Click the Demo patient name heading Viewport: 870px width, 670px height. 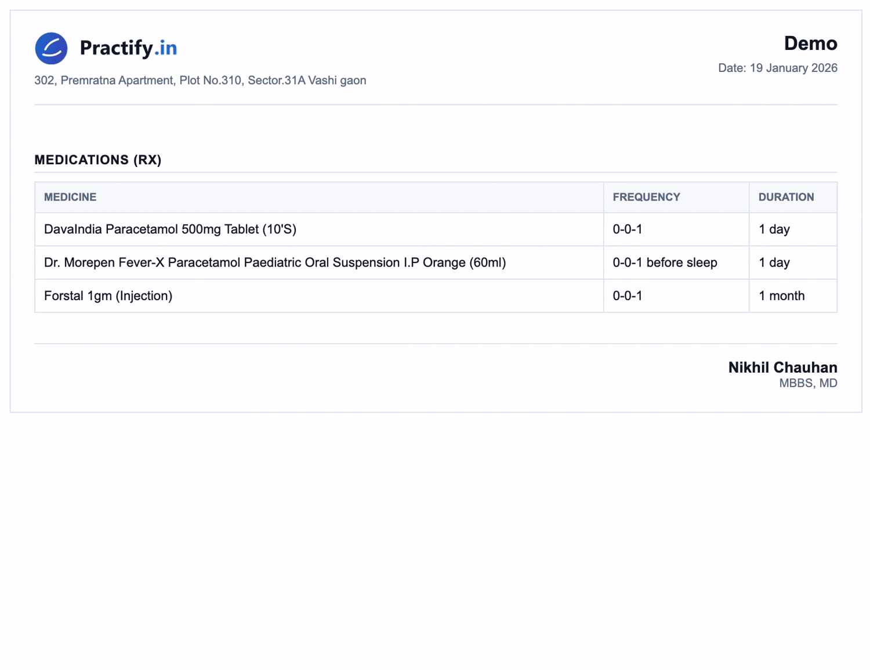(810, 43)
